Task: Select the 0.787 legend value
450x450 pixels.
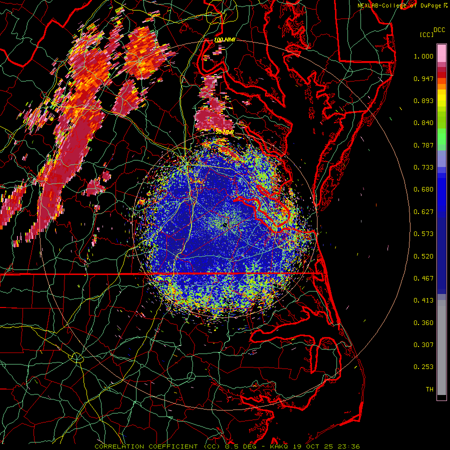Action: click(423, 145)
